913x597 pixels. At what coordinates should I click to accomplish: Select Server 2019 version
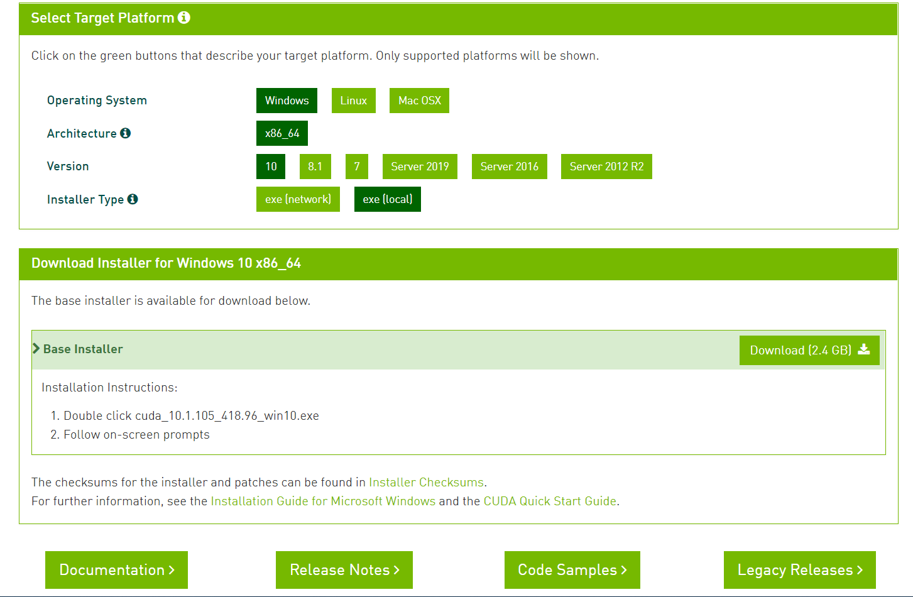tap(420, 167)
